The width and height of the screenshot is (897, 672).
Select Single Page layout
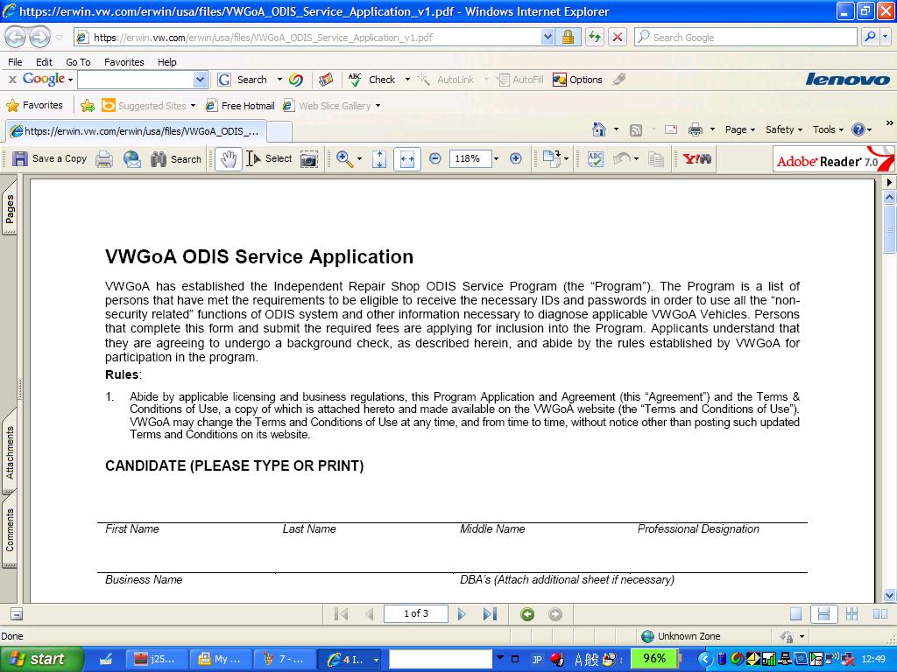coord(795,614)
